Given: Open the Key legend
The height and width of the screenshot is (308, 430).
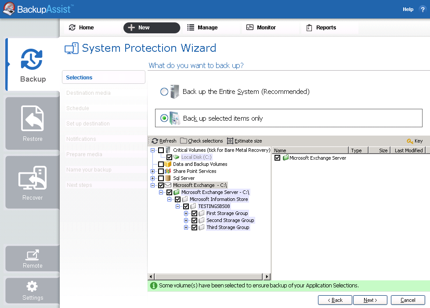Looking at the screenshot, I should click(415, 141).
